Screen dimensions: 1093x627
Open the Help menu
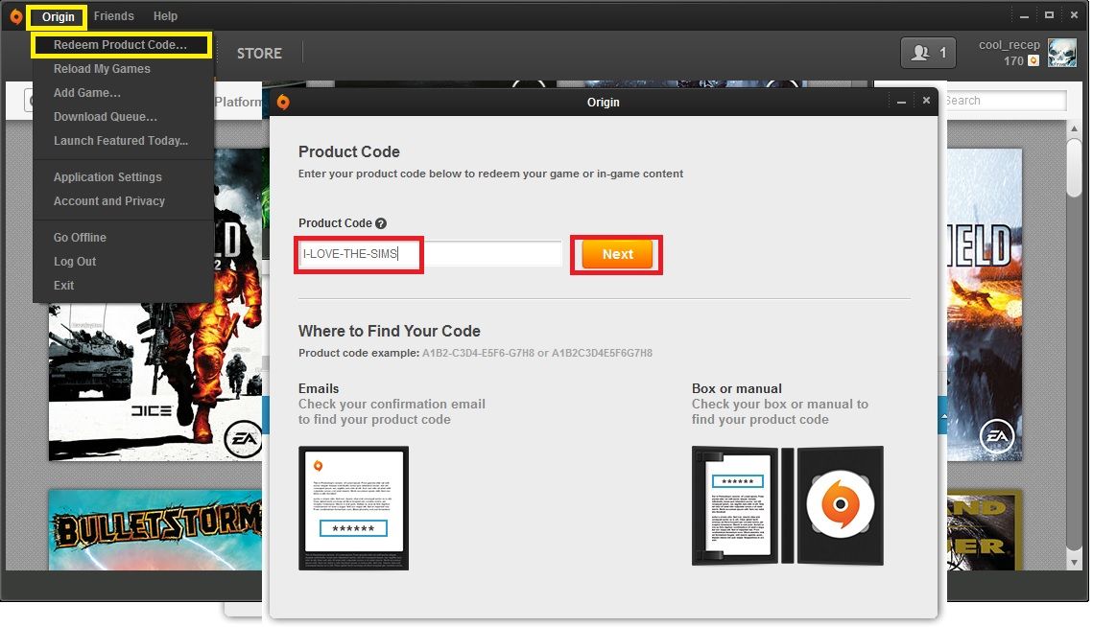point(165,16)
